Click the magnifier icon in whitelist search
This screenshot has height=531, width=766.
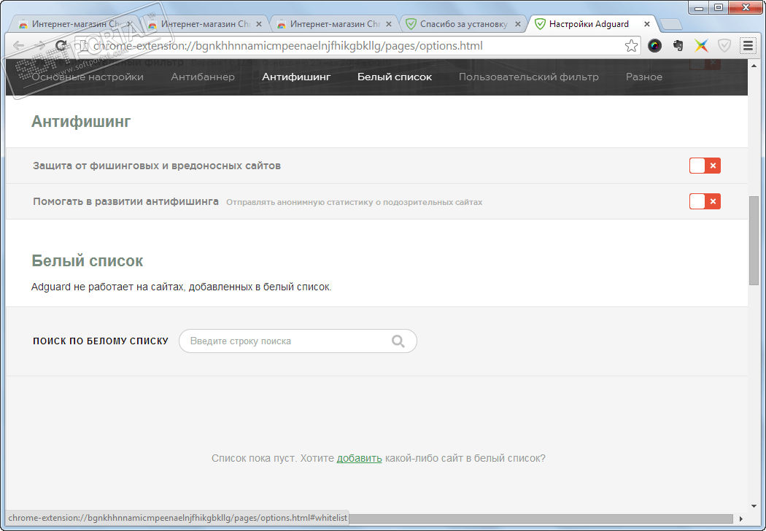pos(398,341)
